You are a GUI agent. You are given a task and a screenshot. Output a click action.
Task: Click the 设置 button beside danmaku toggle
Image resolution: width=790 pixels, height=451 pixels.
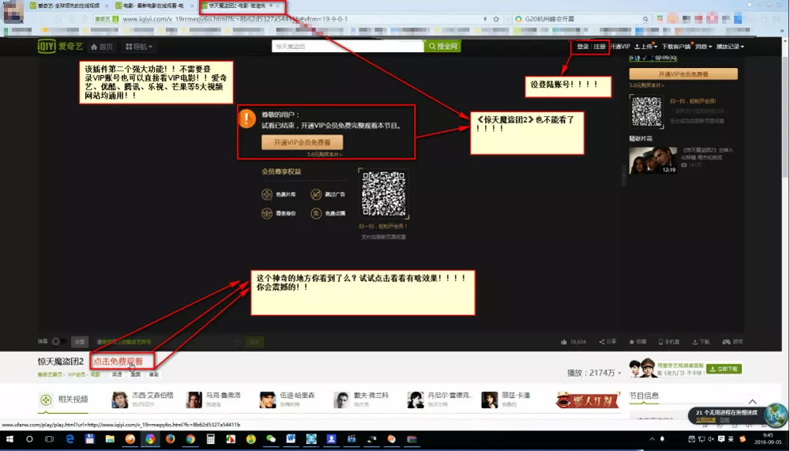point(80,342)
